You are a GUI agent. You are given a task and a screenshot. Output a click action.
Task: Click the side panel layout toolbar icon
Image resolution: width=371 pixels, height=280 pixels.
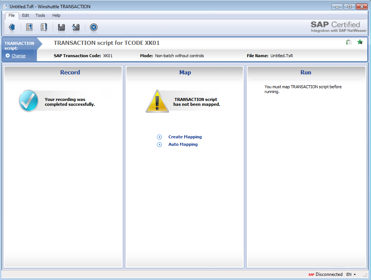[x=44, y=27]
